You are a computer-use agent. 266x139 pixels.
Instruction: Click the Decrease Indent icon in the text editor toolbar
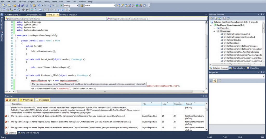click(24, 10)
